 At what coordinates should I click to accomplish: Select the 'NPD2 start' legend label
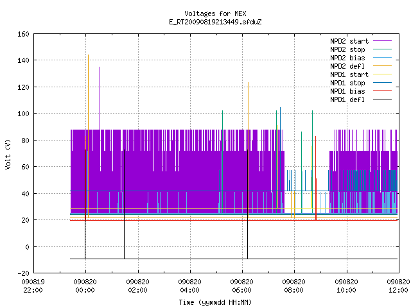[349, 41]
